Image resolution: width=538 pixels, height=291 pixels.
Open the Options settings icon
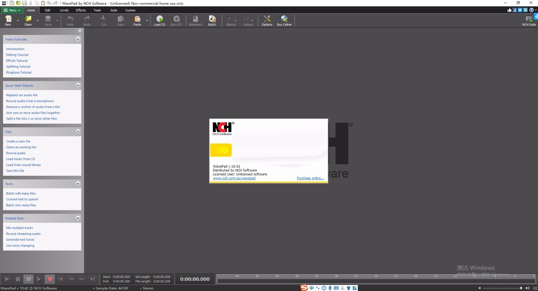coord(267,20)
